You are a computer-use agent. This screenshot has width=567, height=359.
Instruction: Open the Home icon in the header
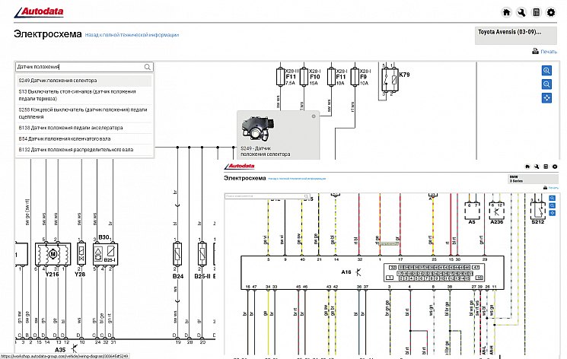506,12
